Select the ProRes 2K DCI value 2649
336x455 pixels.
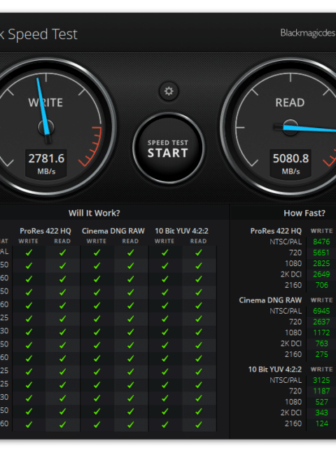tap(321, 274)
